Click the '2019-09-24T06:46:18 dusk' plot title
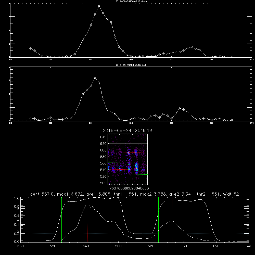 tap(131, 65)
